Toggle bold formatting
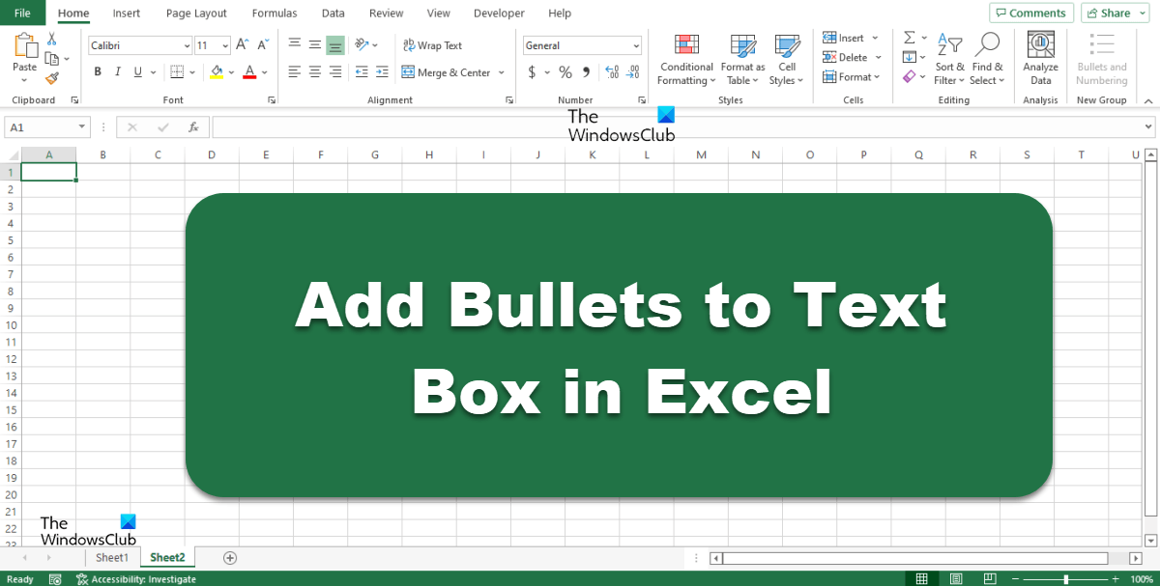The image size is (1160, 586). [x=97, y=71]
